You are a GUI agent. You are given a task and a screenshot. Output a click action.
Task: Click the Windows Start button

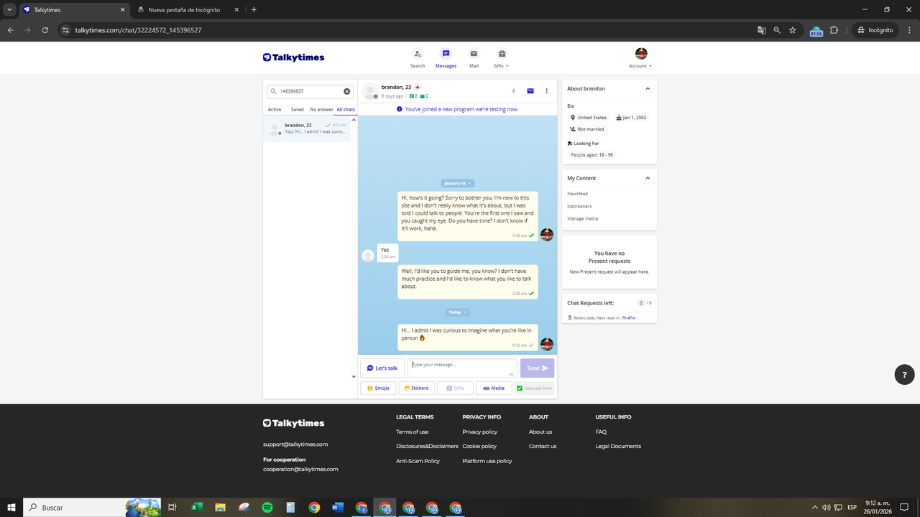11,508
